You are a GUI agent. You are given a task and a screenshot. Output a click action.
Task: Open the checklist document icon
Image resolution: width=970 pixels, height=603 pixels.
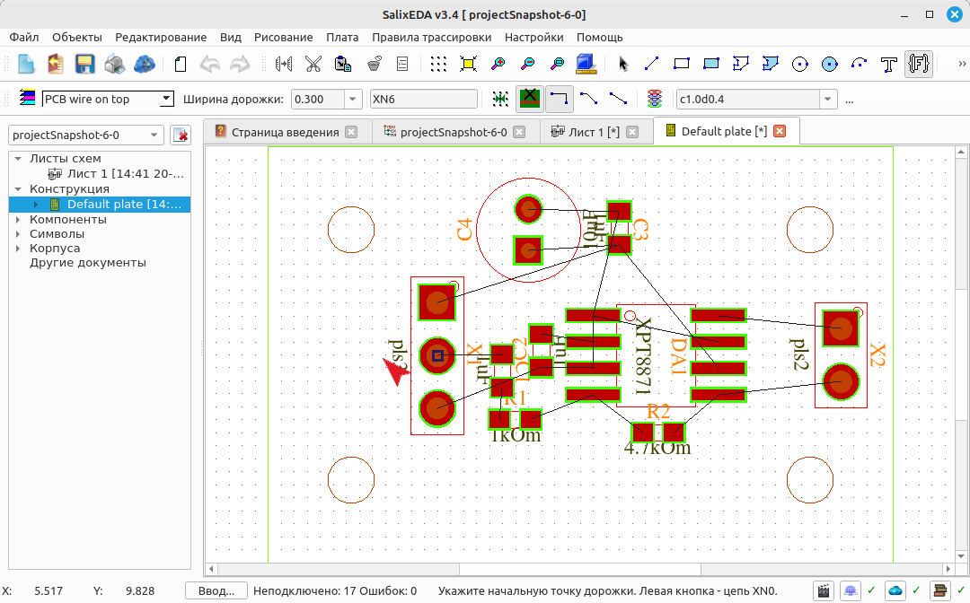402,64
